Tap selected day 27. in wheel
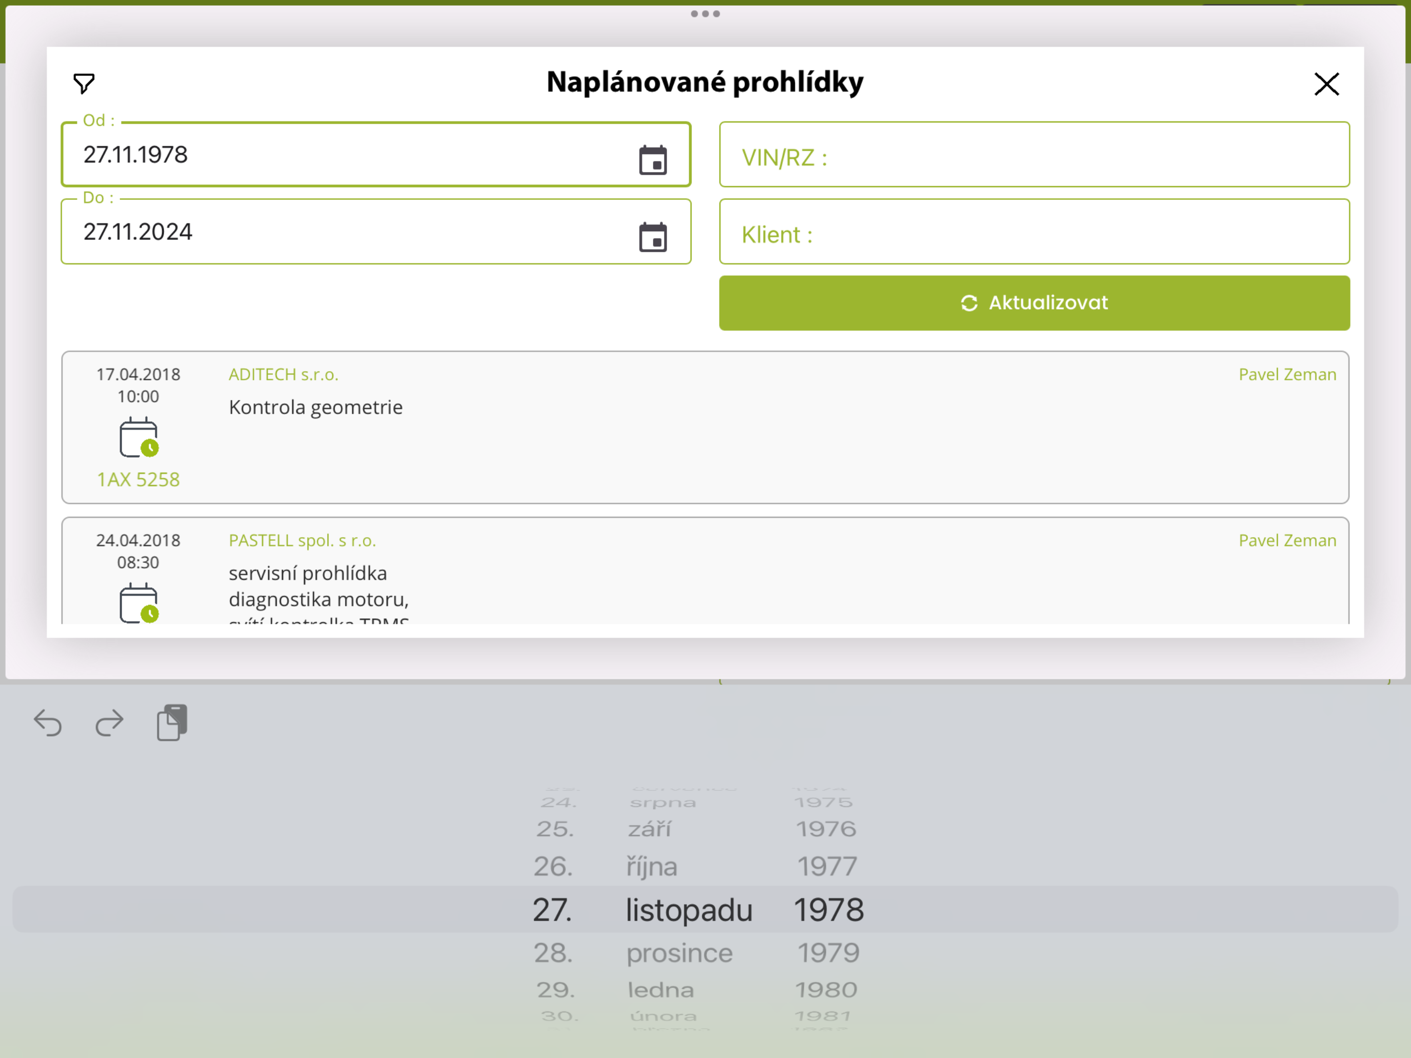Image resolution: width=1411 pixels, height=1058 pixels. (x=552, y=910)
